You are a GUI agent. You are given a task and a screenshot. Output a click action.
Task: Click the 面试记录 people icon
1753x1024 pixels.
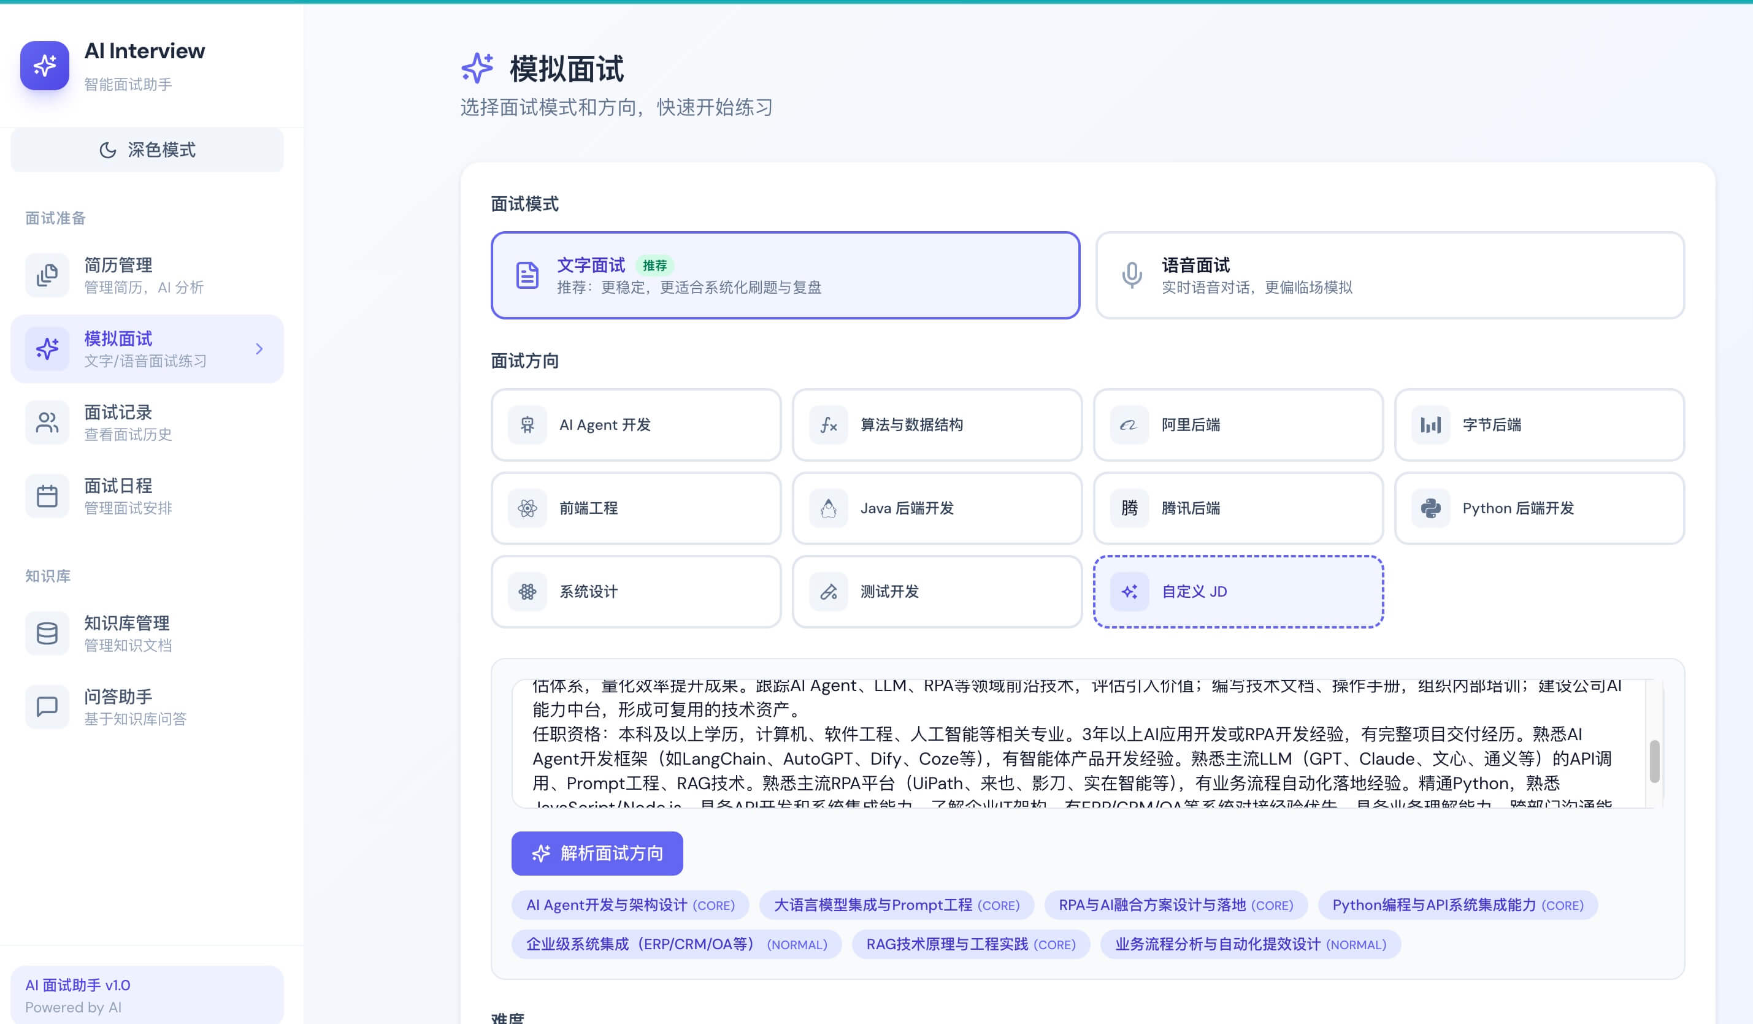point(47,422)
